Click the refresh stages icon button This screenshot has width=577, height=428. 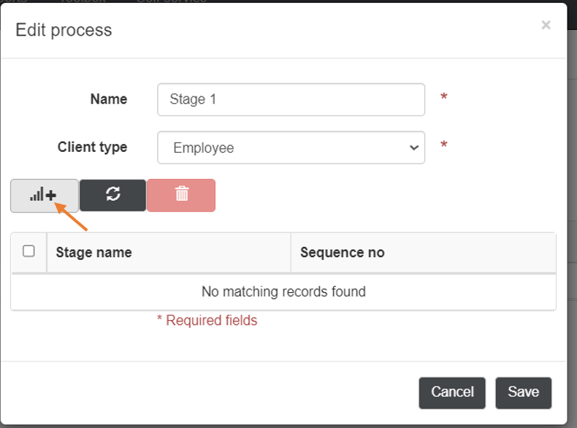tap(112, 195)
